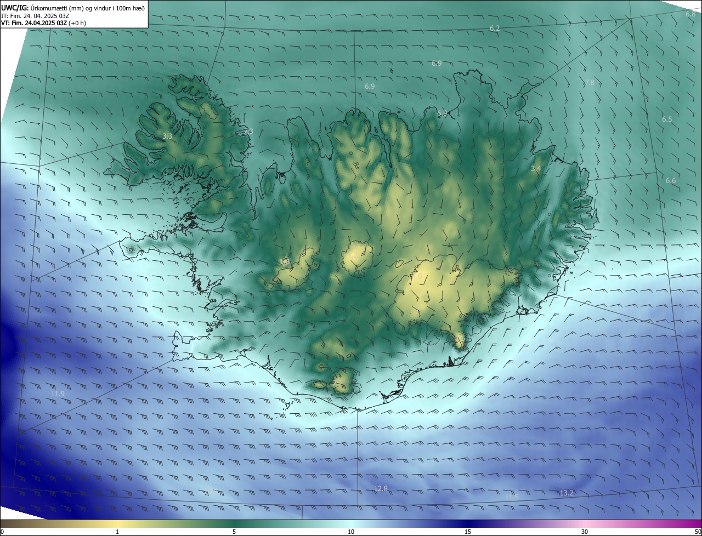The height and width of the screenshot is (536, 702).
Task: Click the 'VT: Fim. 24.04.2025 03Z (+0 h)' line
Action: point(43,23)
